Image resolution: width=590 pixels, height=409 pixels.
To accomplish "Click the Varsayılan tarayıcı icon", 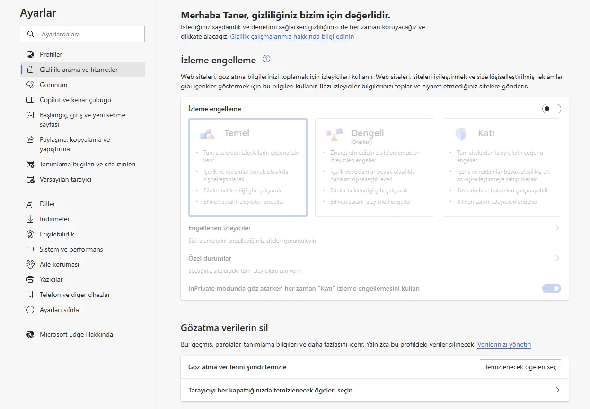I will [x=30, y=179].
